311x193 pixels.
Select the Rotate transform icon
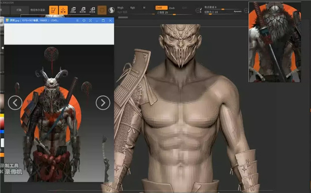(92, 10)
